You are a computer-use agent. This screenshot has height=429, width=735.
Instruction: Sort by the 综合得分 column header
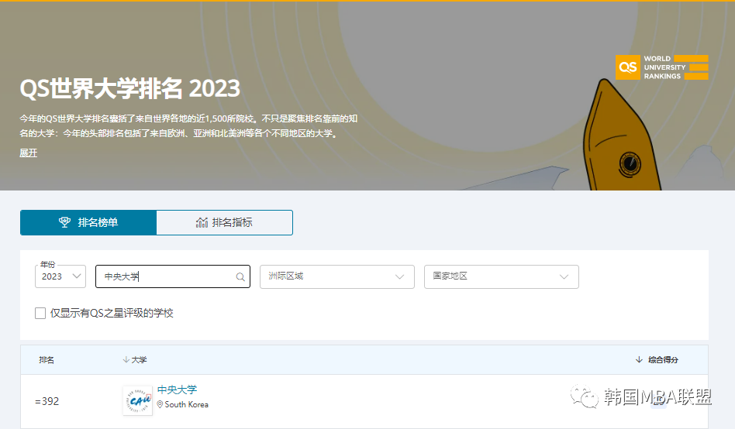(x=657, y=359)
